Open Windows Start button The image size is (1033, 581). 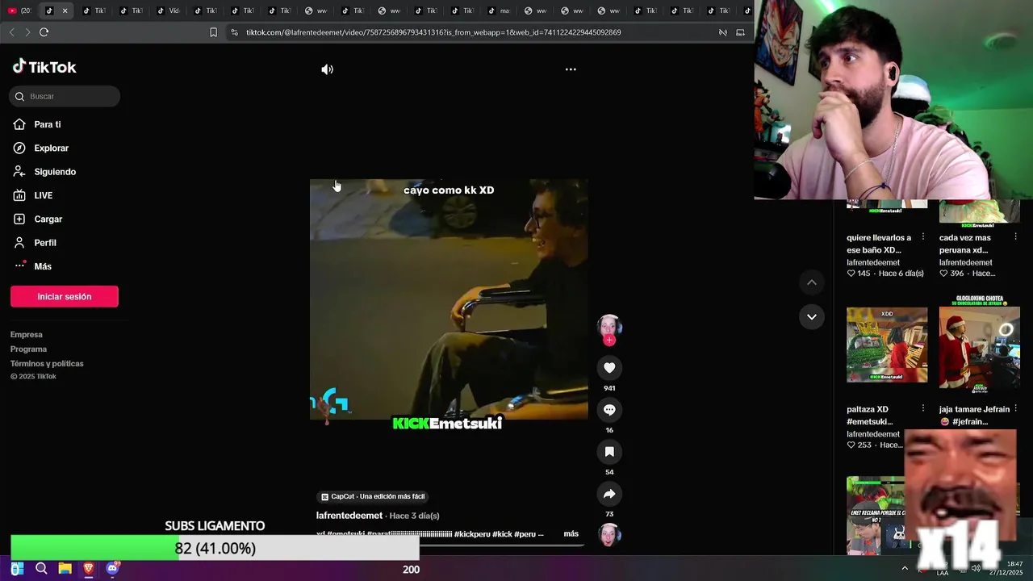tap(17, 569)
